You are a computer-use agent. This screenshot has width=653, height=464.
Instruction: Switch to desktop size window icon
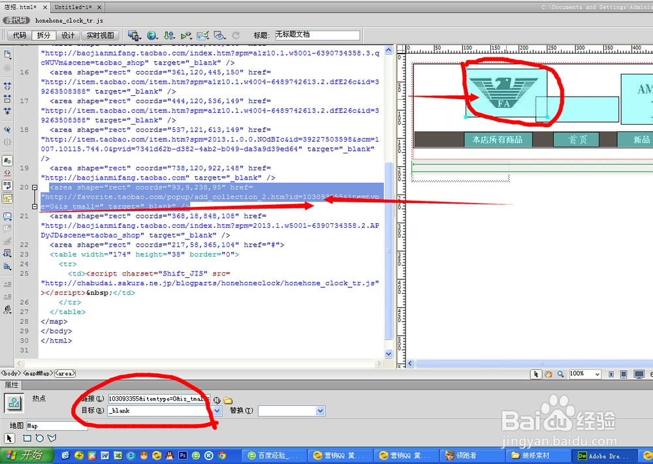(639, 374)
